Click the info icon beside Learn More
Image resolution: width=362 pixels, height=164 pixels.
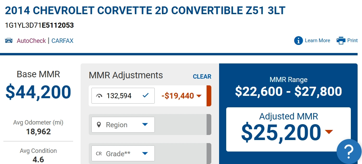298,40
